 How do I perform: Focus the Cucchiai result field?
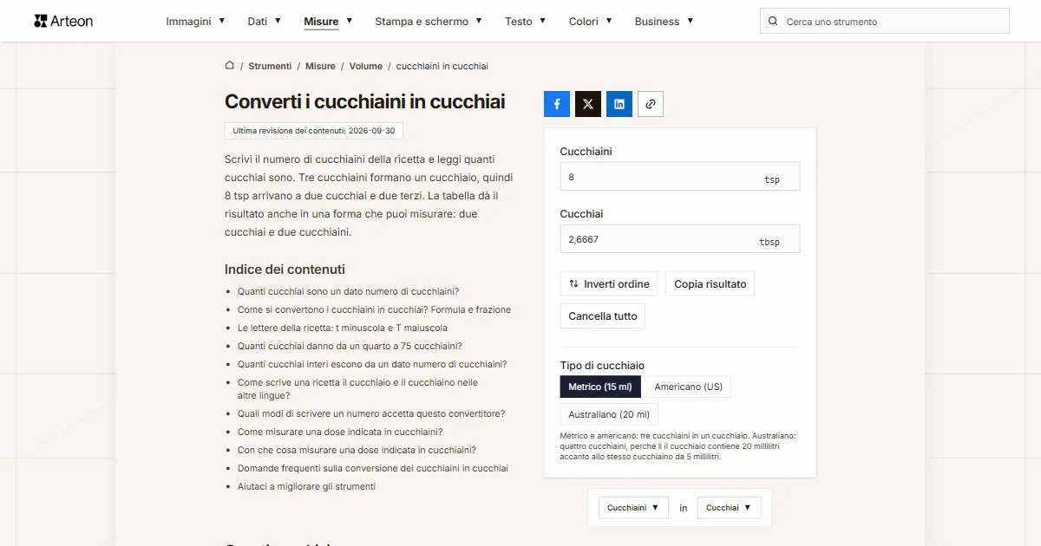680,239
